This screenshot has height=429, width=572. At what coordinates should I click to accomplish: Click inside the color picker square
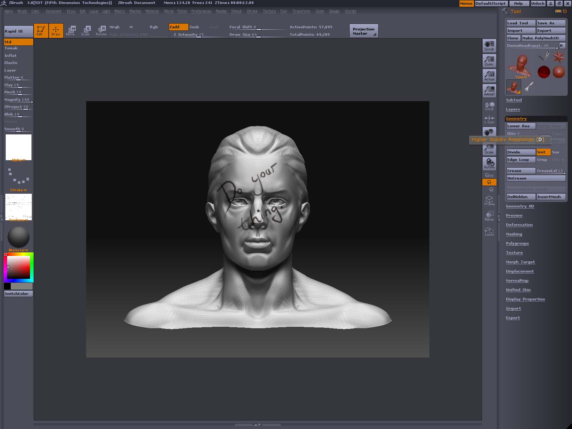[x=19, y=267]
